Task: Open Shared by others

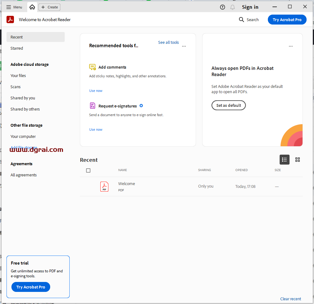Action: coord(25,109)
